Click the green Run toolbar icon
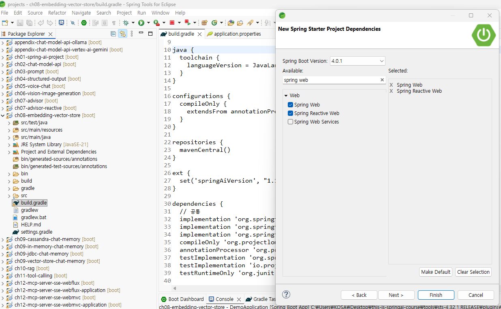 (x=141, y=23)
